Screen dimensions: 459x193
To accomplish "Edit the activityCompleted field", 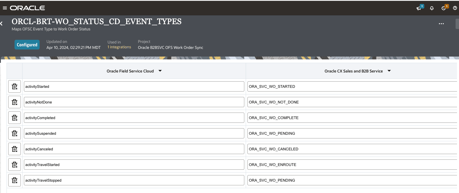I will (134, 118).
